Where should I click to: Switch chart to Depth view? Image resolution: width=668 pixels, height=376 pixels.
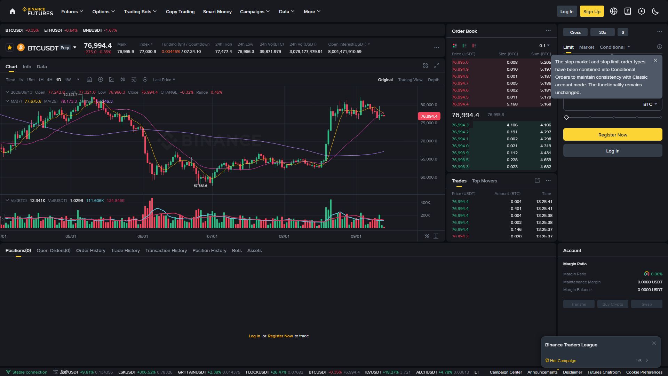[434, 80]
